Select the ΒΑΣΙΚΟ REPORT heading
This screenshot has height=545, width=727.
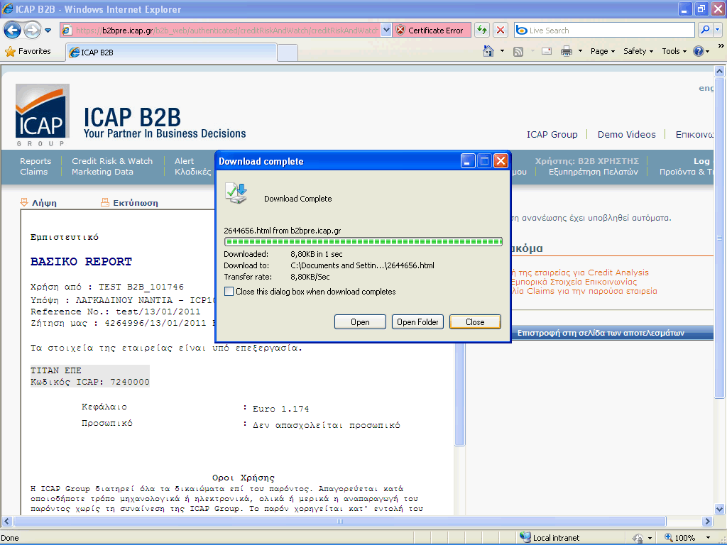(81, 261)
